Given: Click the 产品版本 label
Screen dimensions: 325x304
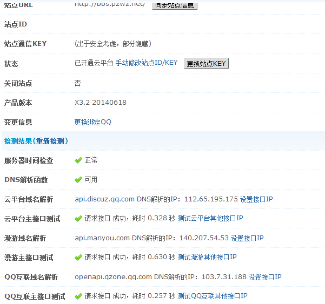Looking at the screenshot, I should [18, 103].
